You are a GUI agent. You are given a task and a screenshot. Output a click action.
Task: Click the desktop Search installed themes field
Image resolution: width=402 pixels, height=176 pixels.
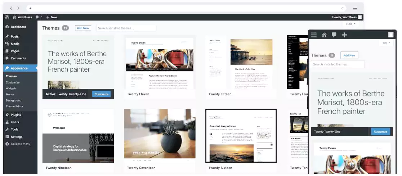click(x=126, y=28)
